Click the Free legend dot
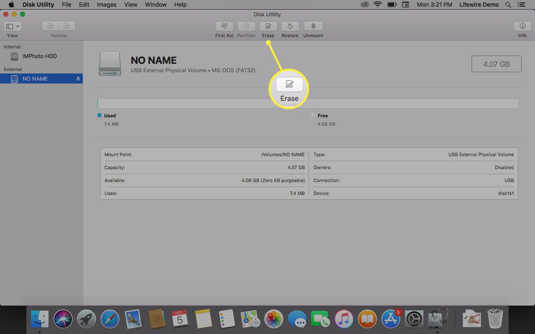535x334 pixels. point(313,115)
